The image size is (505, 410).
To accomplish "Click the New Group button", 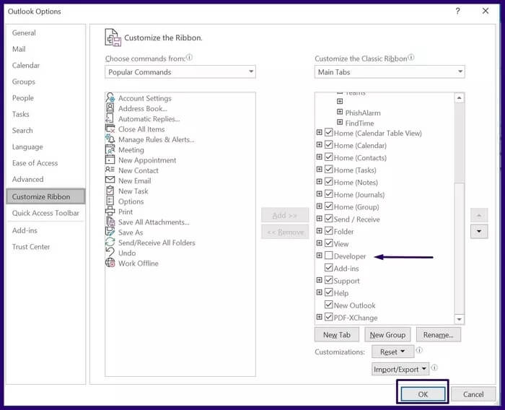I will pyautogui.click(x=387, y=335).
